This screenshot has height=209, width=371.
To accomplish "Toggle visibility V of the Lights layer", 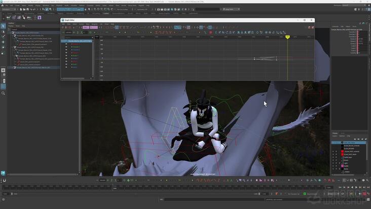I will 333,163.
